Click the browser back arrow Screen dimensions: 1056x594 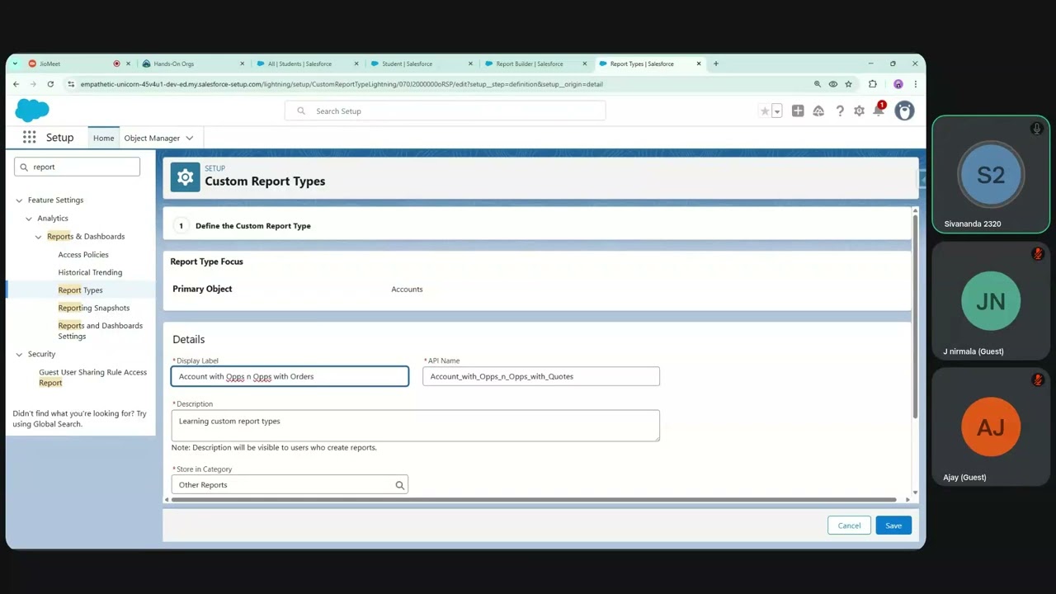16,84
